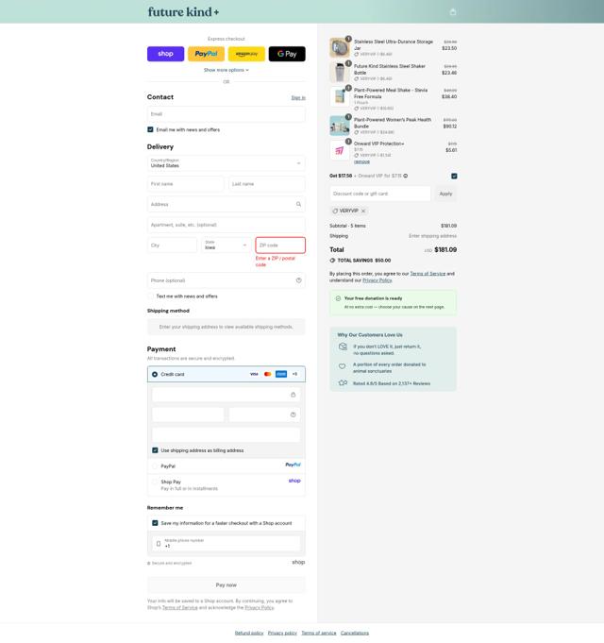The height and width of the screenshot is (643, 604).
Task: Click the future kind+ logo
Action: click(183, 12)
